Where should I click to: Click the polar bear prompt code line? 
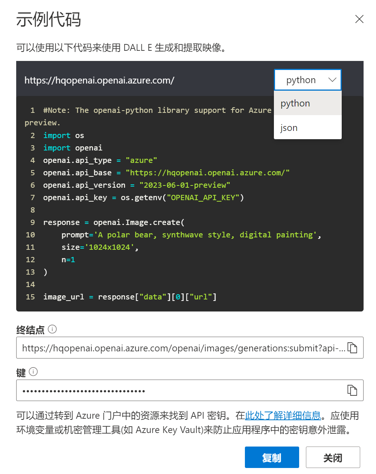point(190,235)
